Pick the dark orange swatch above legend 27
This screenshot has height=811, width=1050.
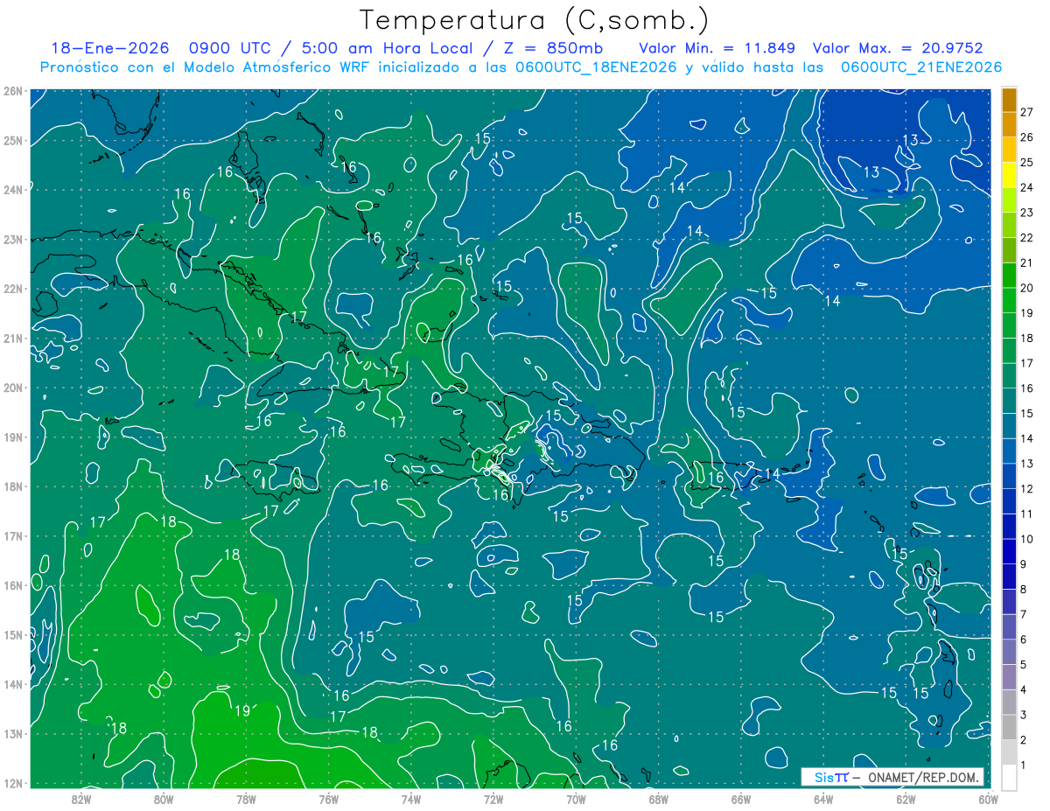click(1009, 100)
